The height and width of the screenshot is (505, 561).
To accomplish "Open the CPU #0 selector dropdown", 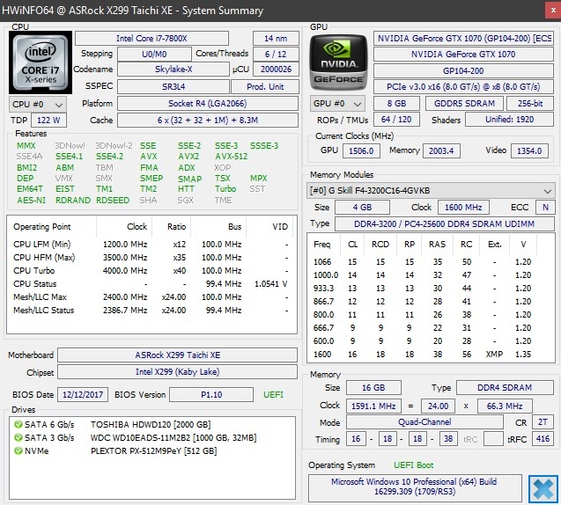I will [38, 105].
